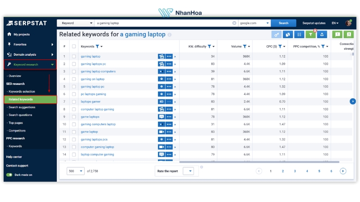Check the box for laptops gamer
The image size is (360, 202).
pos(74,102)
